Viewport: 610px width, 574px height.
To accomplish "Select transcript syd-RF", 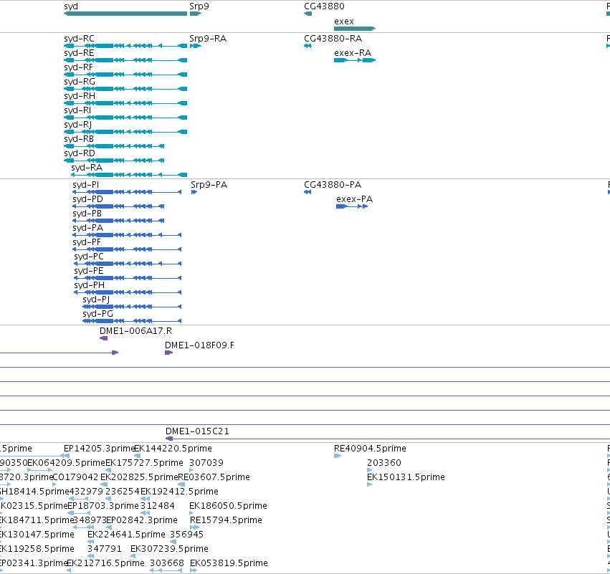I will coord(125,75).
